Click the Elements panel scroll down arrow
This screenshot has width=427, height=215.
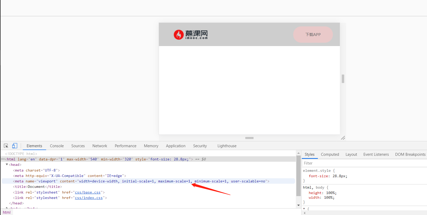tap(298, 205)
